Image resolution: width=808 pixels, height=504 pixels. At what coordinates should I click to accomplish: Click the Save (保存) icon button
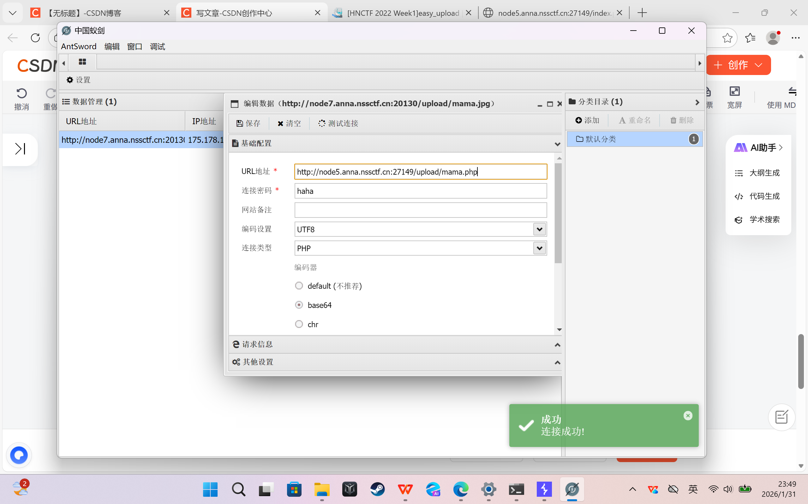point(240,123)
